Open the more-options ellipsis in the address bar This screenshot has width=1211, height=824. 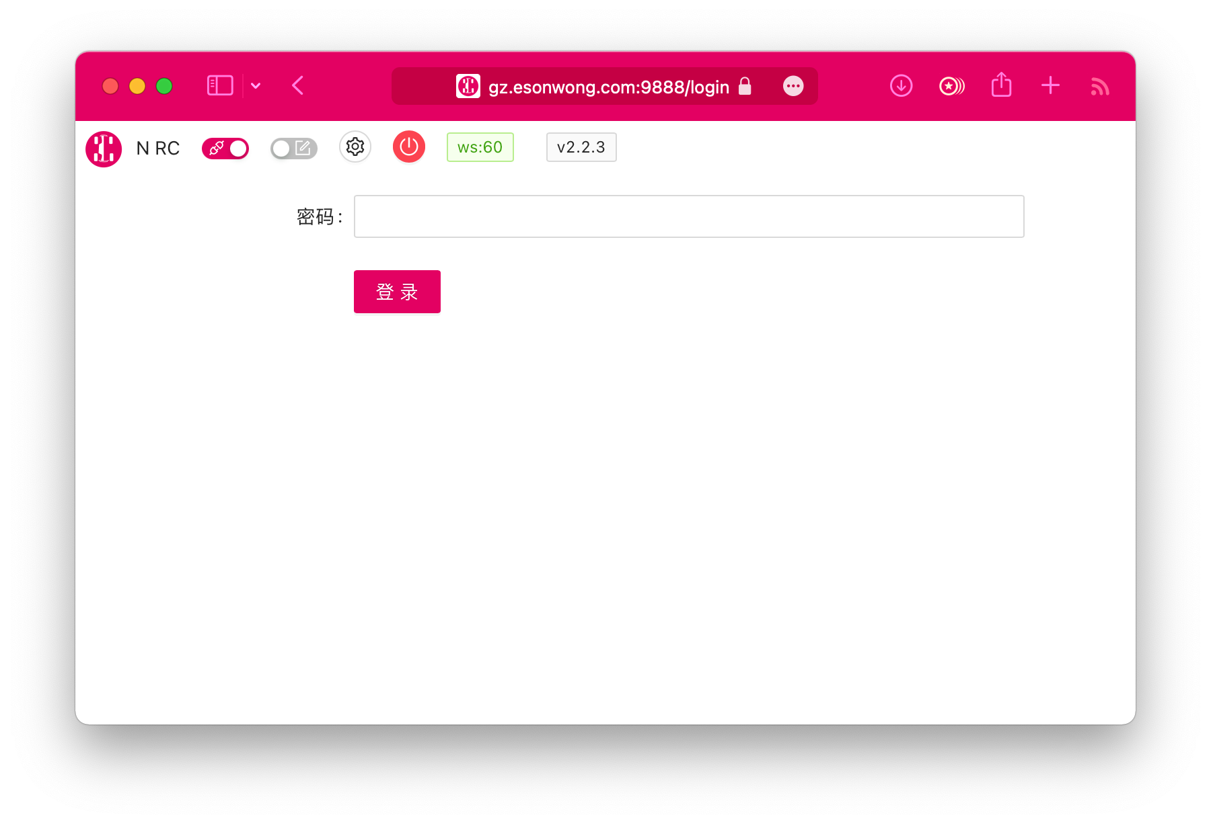pyautogui.click(x=793, y=86)
